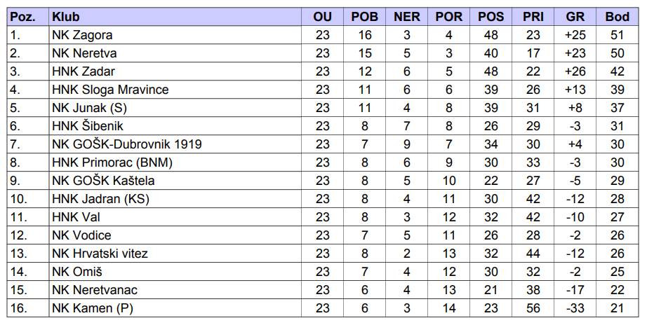
Task: Select NK Kamen (P) club cell
Action: tap(93, 308)
